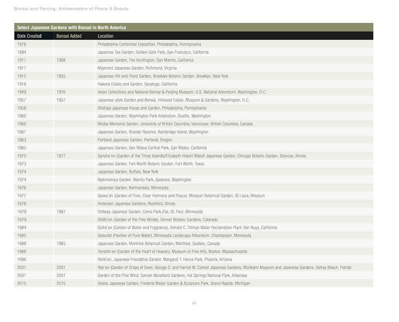Click the Missouri Botanical Garden Seiwa'en entry
The image size is (399, 322).
[181, 196]
